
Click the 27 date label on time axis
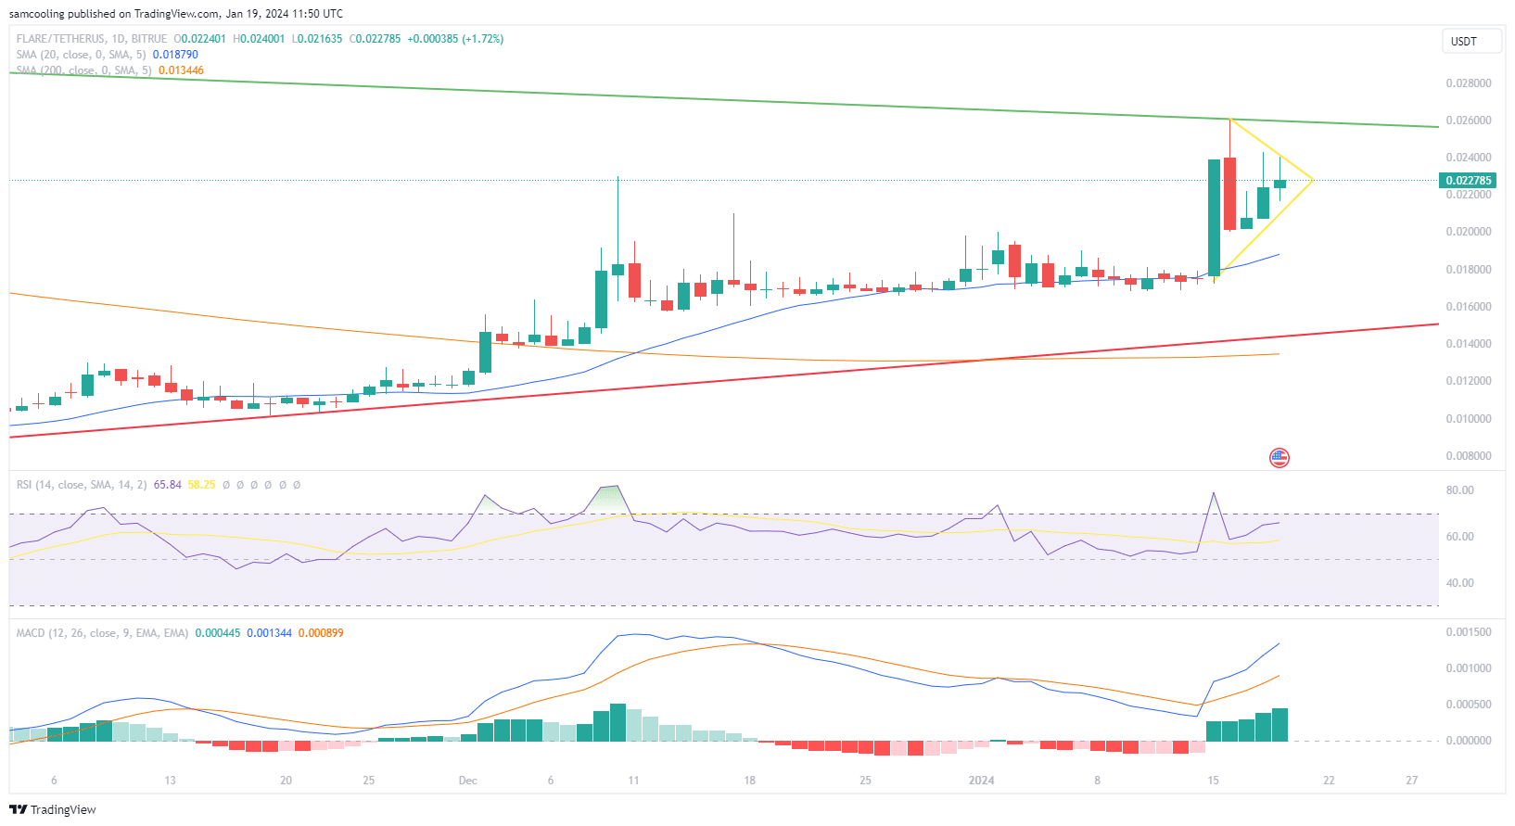click(x=1412, y=781)
